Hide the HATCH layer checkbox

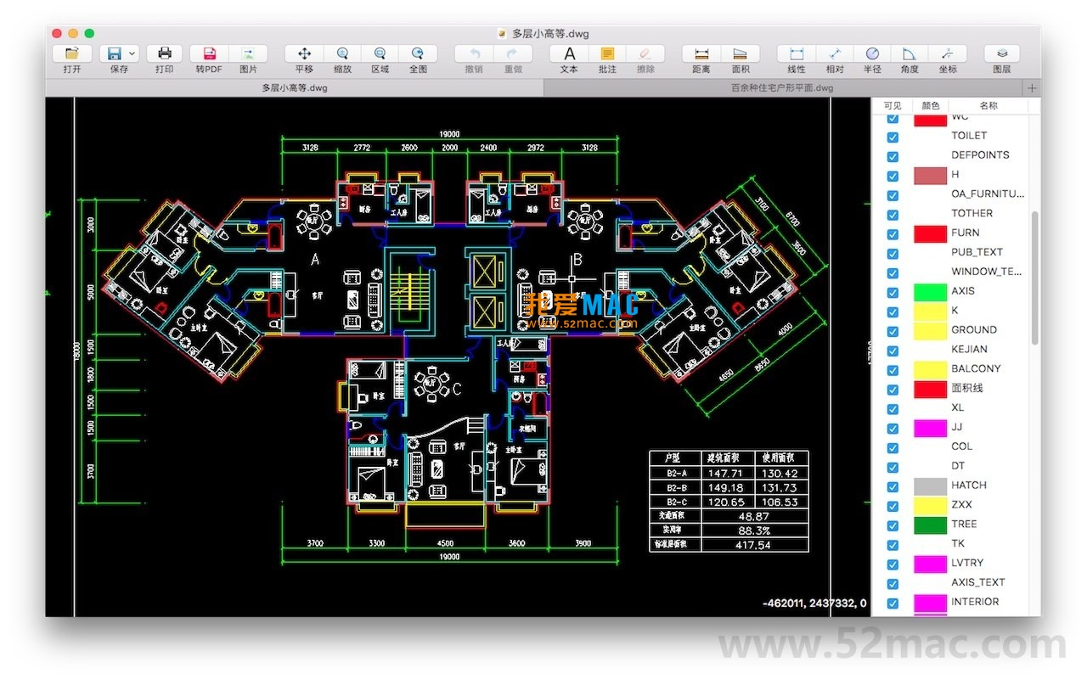pyautogui.click(x=892, y=486)
